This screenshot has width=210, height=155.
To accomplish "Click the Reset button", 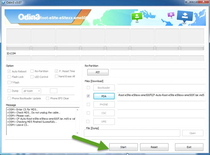I will point(154,147).
